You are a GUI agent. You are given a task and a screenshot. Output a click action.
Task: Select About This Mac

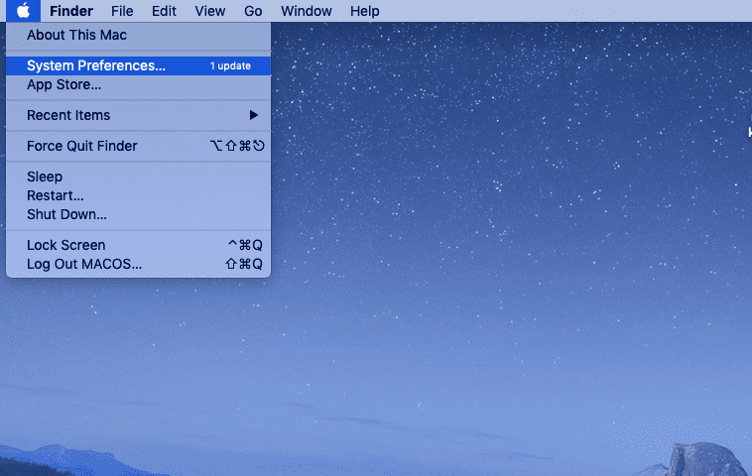click(76, 35)
